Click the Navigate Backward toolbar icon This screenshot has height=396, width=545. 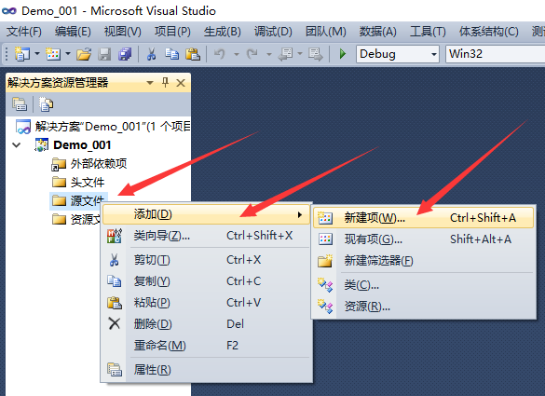[x=285, y=54]
